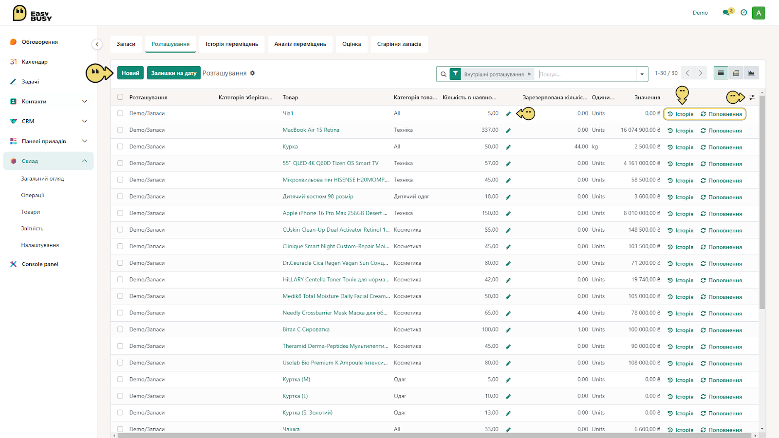Click the gear icon beside Розташування title
The height and width of the screenshot is (438, 779).
252,73
